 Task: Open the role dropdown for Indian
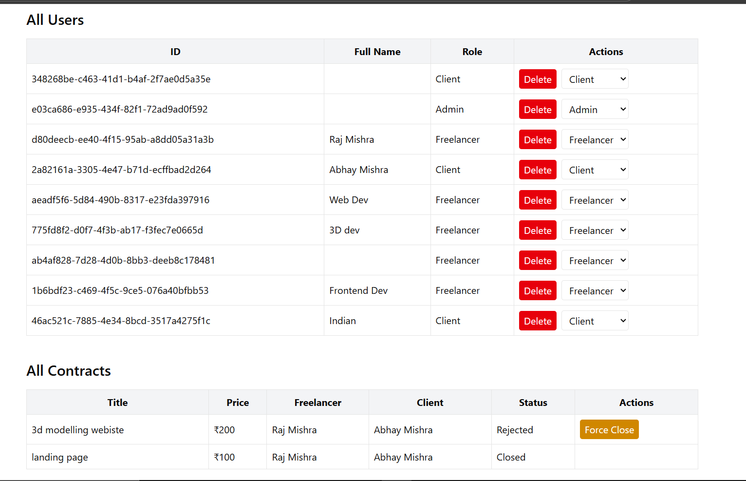point(595,321)
